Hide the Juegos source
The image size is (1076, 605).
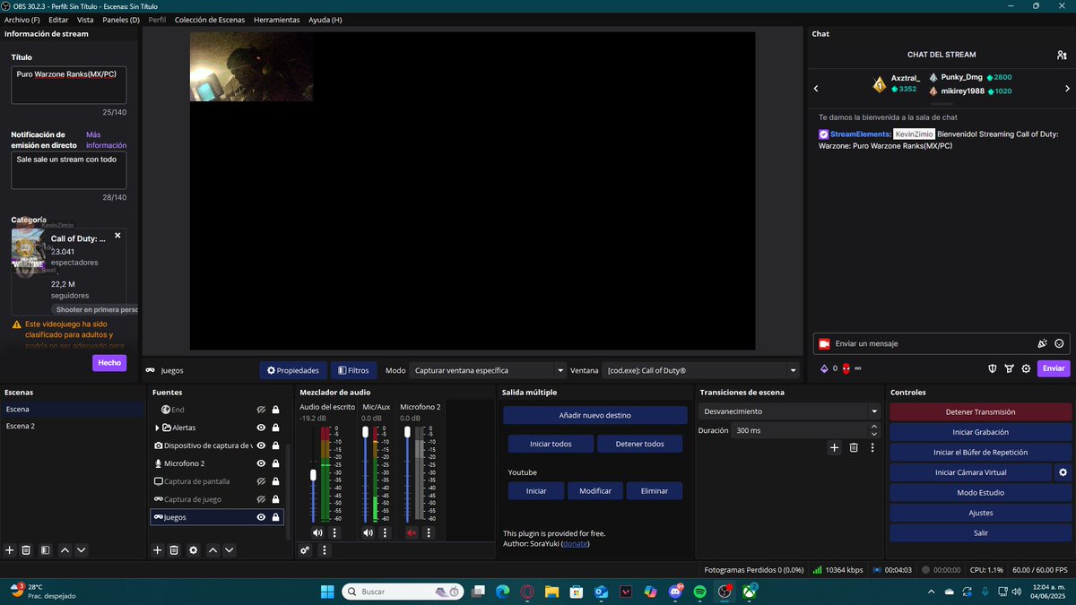261,517
